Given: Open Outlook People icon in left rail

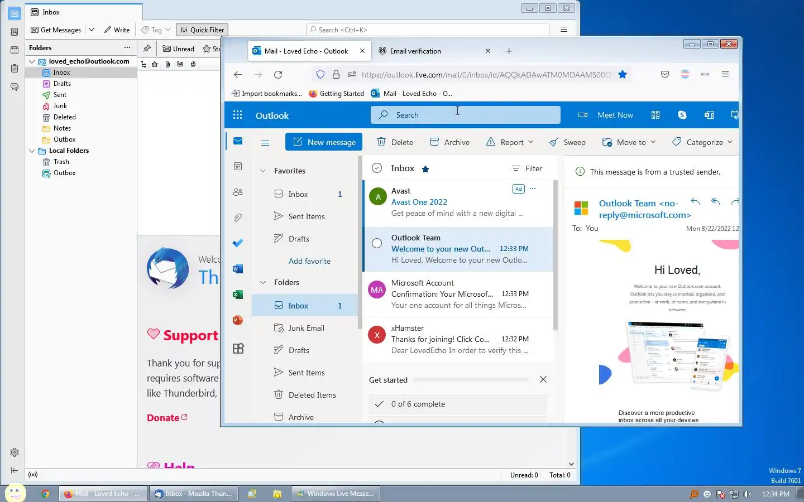Looking at the screenshot, I should click(x=238, y=192).
